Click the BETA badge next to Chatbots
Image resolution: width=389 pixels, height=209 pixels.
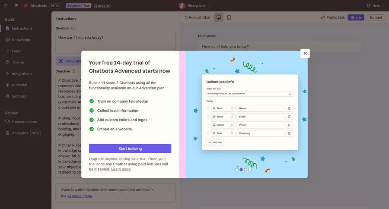pyautogui.click(x=55, y=6)
